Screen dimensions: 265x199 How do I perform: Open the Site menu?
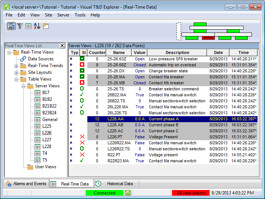coord(48,15)
